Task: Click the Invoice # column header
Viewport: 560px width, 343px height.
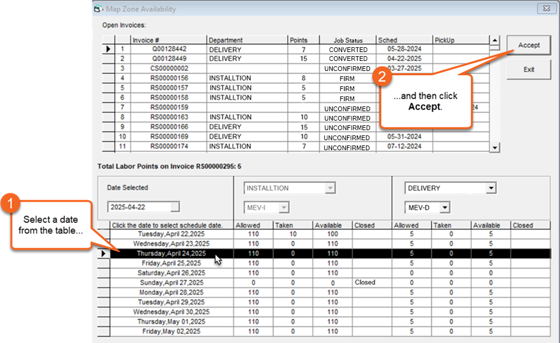Action: 168,40
